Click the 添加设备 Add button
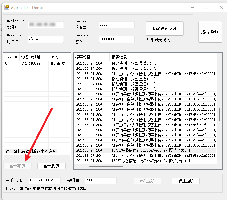Screen dimensions: 227x200 tap(165, 28)
